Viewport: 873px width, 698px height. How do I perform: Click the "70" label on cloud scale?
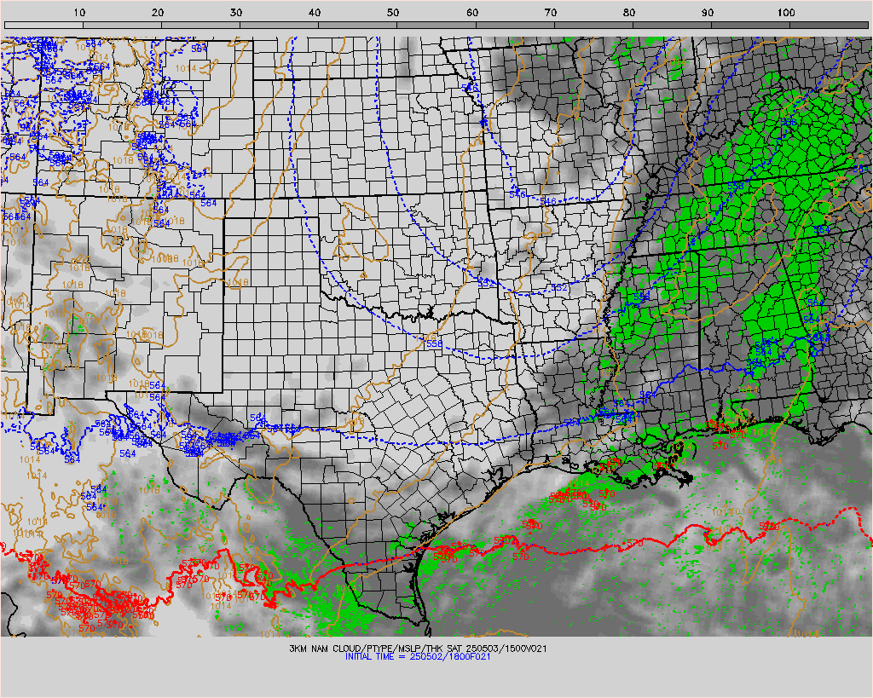551,13
